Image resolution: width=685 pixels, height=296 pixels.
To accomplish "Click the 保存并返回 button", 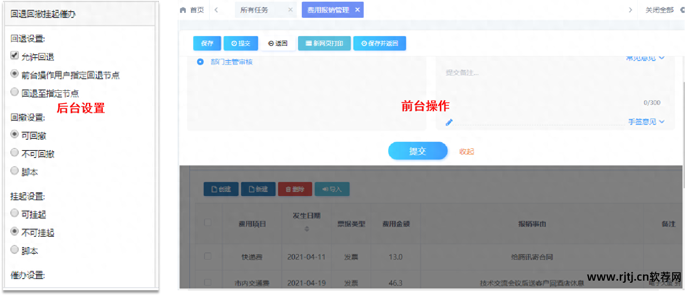I will click(x=379, y=44).
